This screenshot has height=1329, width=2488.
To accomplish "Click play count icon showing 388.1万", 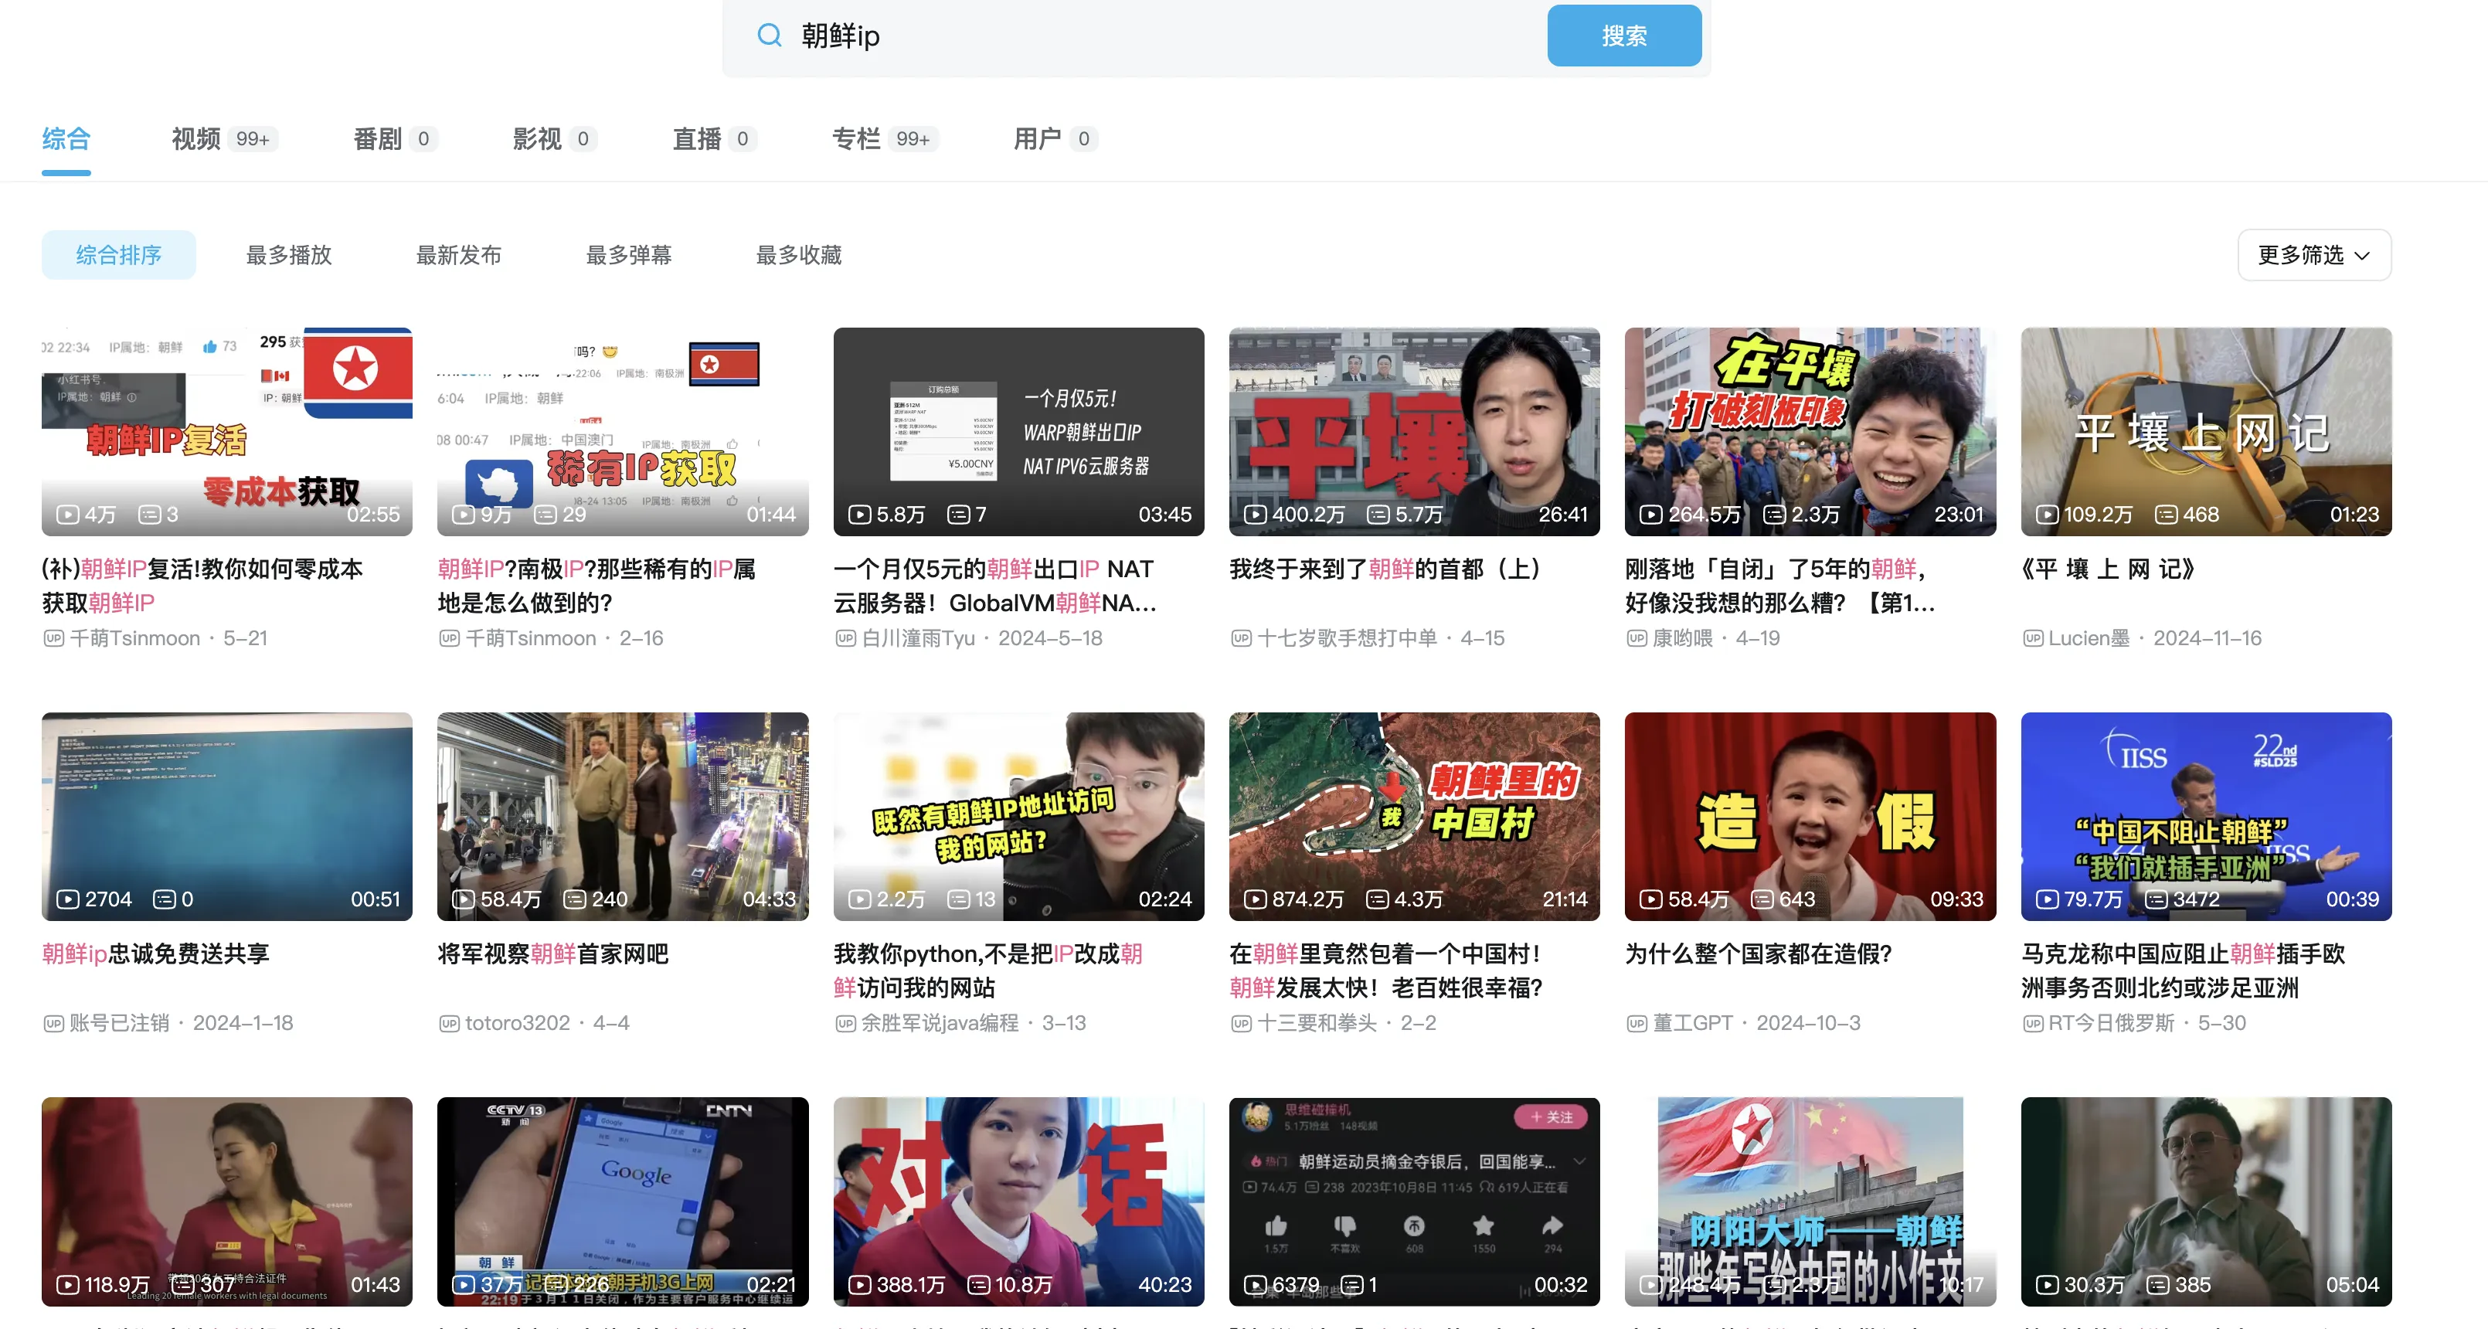I will tap(858, 1284).
